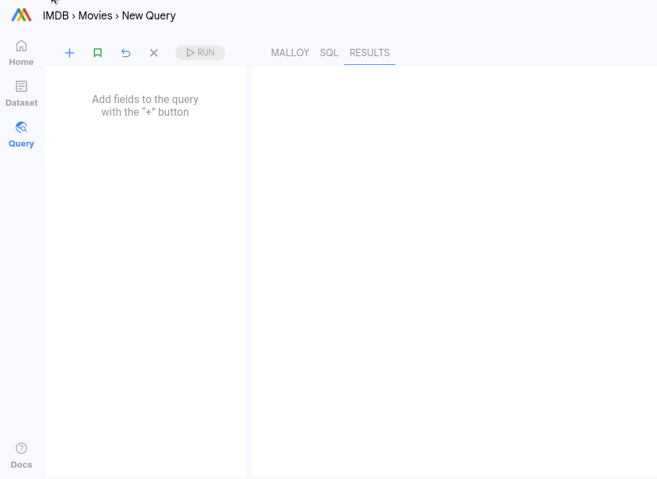
Task: Click the 'Add fields to the query' hint text
Action: point(145,106)
